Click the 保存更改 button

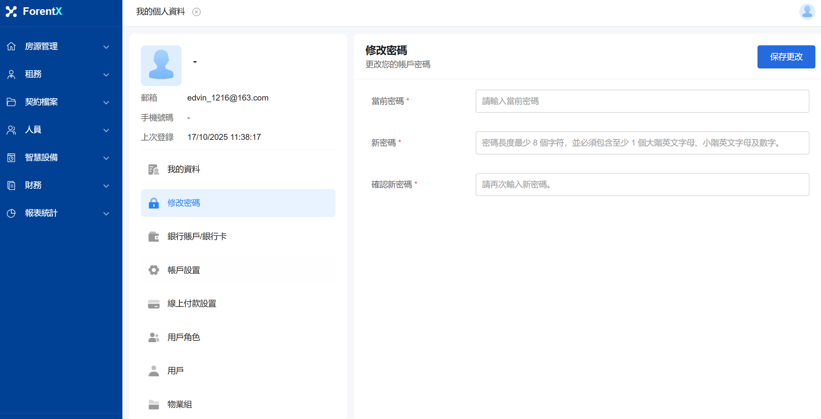coord(786,57)
